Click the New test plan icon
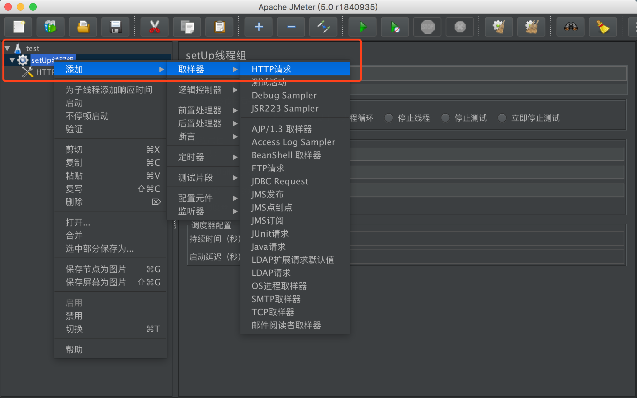Image resolution: width=637 pixels, height=398 pixels. (19, 27)
